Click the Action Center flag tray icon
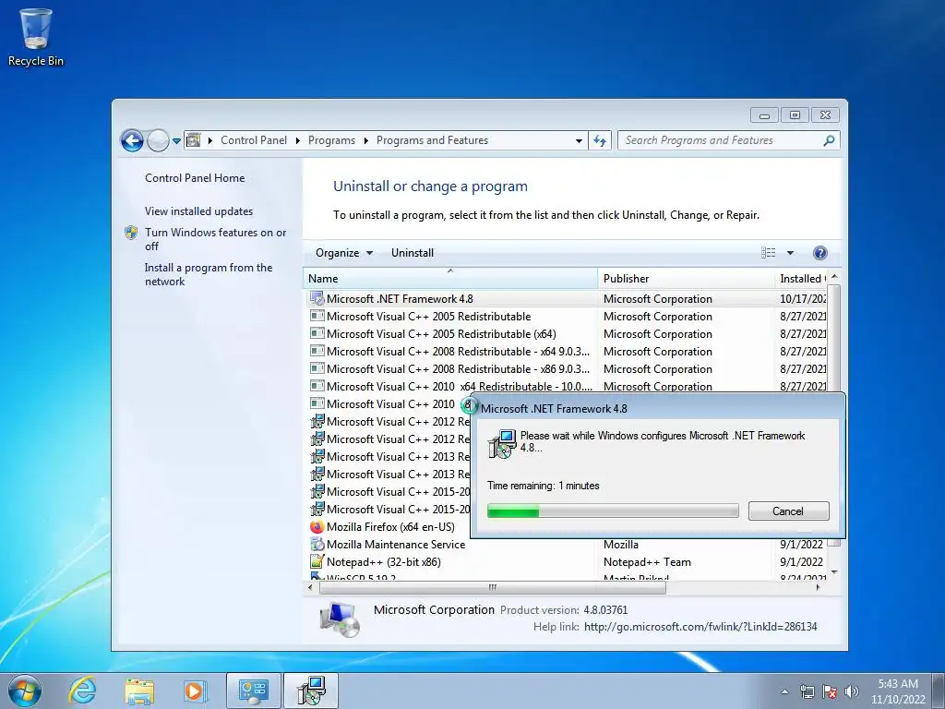The width and height of the screenshot is (945, 709). click(x=830, y=691)
